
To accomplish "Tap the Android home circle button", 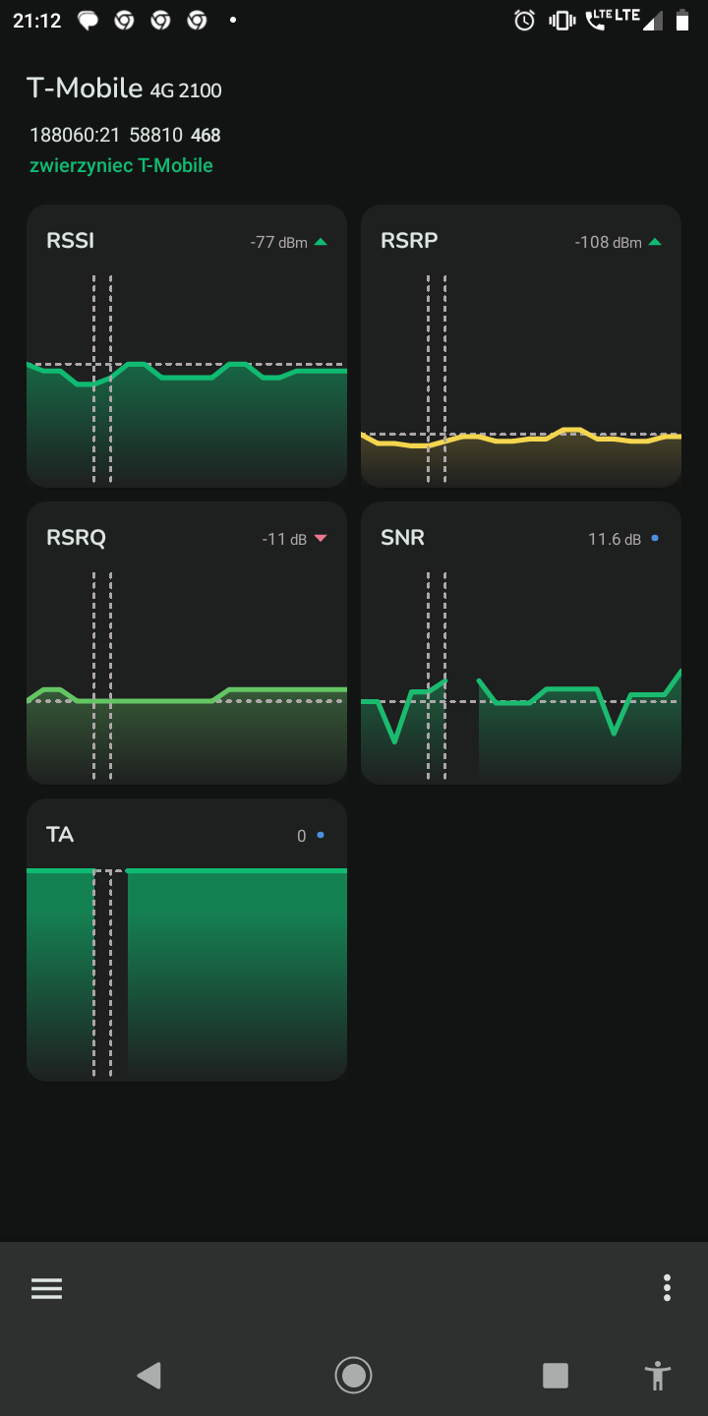I will [x=353, y=1375].
